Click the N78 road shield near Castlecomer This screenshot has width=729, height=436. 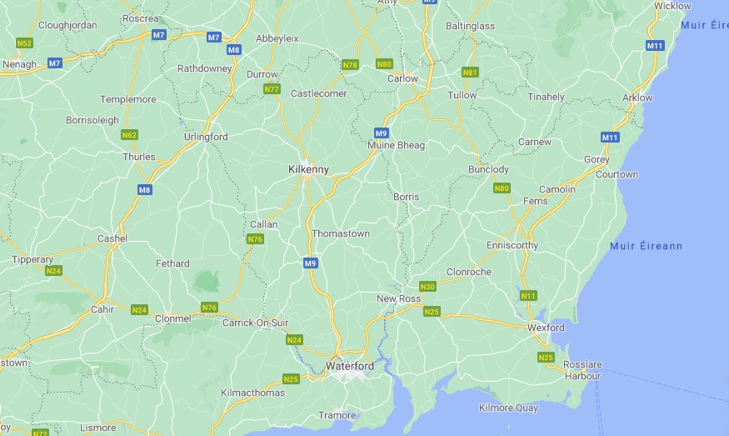[x=350, y=65]
